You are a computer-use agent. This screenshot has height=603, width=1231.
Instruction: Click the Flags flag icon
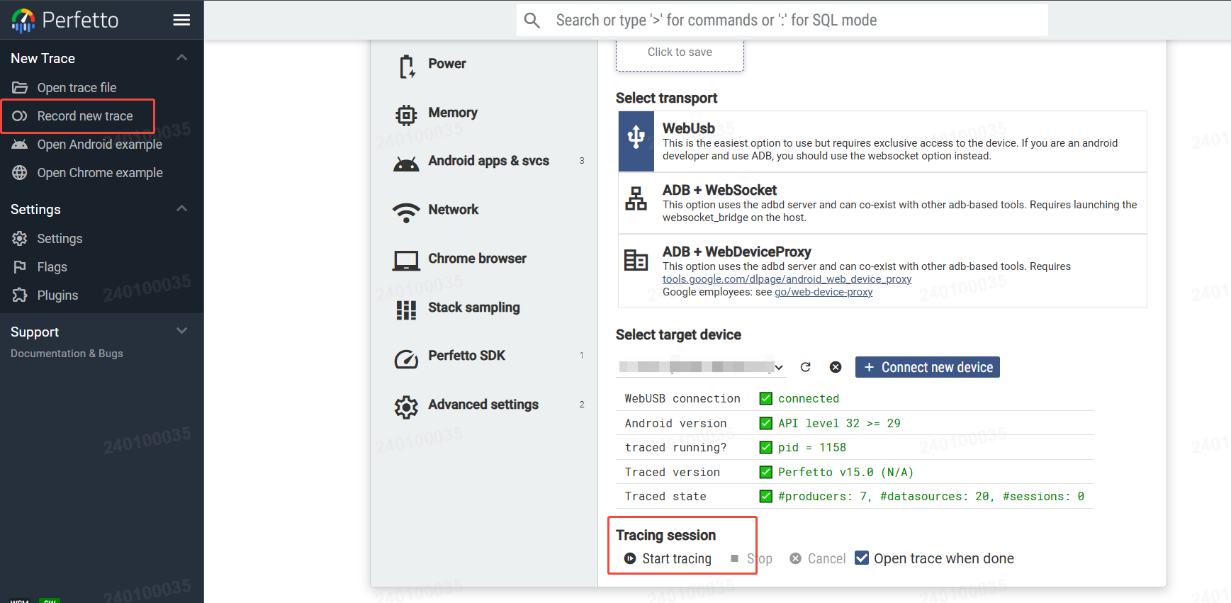pos(20,267)
